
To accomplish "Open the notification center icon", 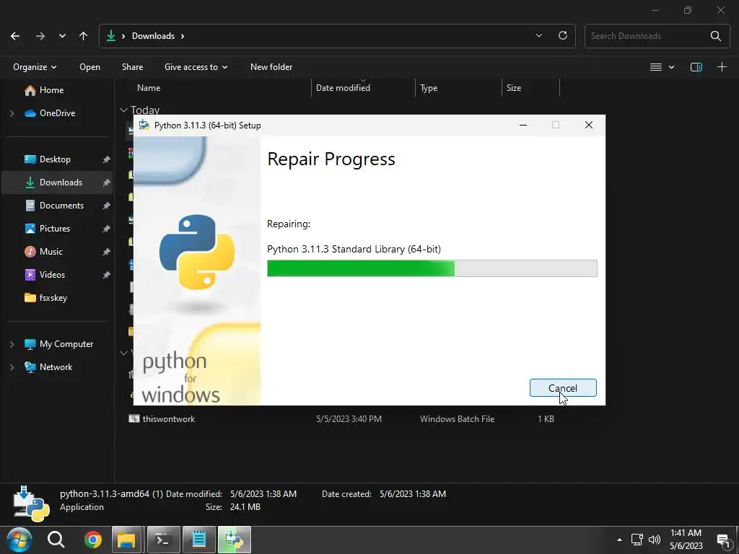I will click(723, 540).
